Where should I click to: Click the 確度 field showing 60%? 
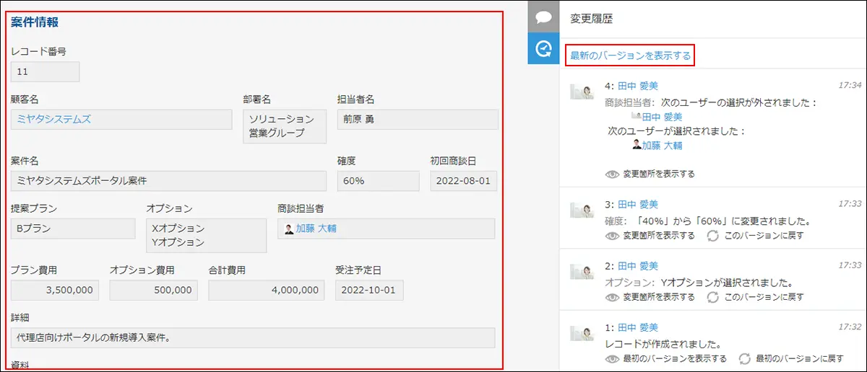[378, 181]
